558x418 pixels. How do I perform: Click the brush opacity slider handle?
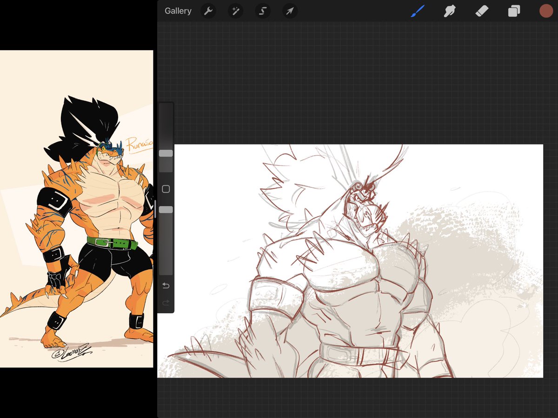166,210
